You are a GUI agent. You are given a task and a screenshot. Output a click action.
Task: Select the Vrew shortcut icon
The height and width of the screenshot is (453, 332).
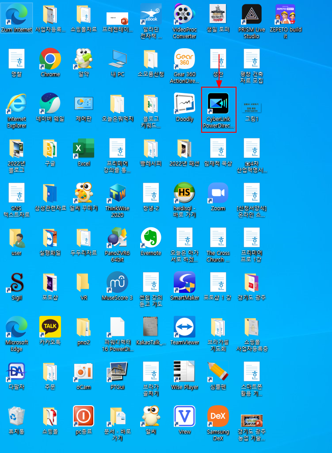click(x=184, y=416)
